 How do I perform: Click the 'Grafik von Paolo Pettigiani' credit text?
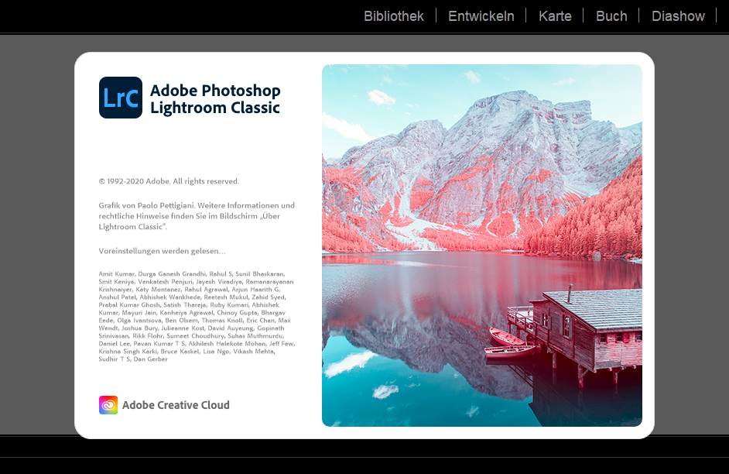click(x=147, y=205)
